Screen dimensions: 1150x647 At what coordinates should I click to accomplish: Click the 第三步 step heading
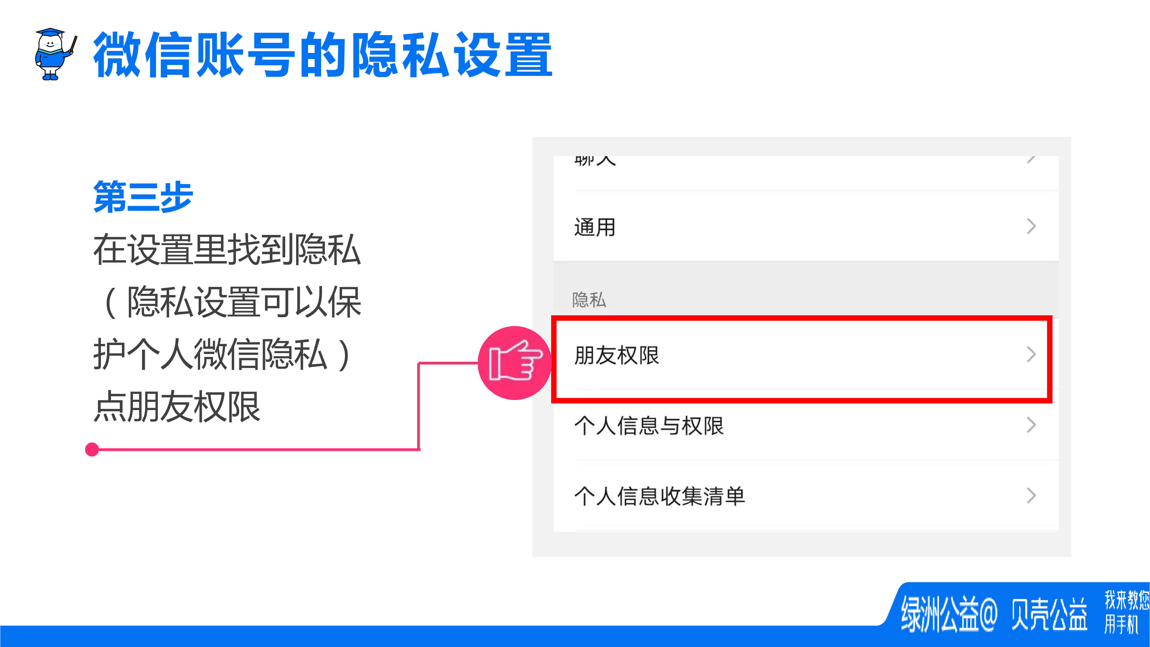click(x=143, y=197)
